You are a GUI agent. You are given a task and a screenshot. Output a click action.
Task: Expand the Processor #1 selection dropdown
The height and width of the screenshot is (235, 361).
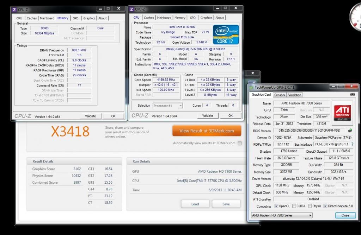[x=168, y=106]
